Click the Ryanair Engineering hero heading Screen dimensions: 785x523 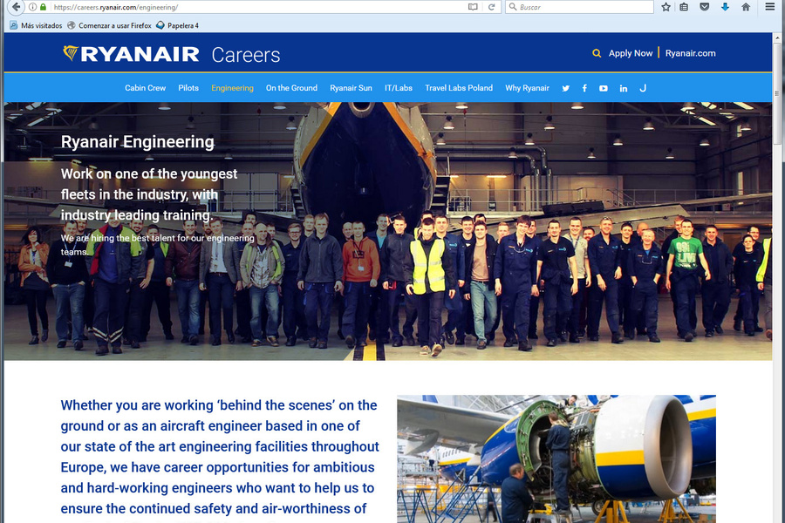(x=138, y=142)
